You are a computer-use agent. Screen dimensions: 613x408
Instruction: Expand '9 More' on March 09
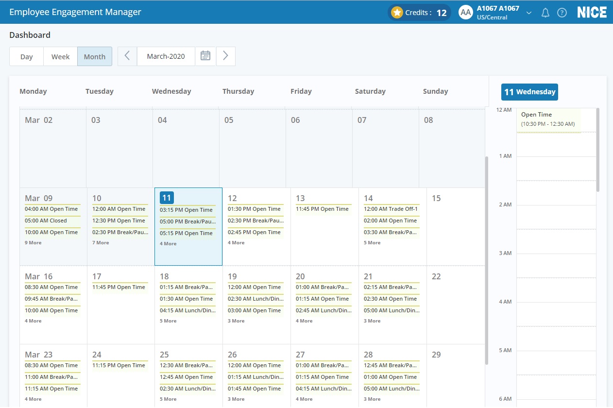click(x=33, y=242)
